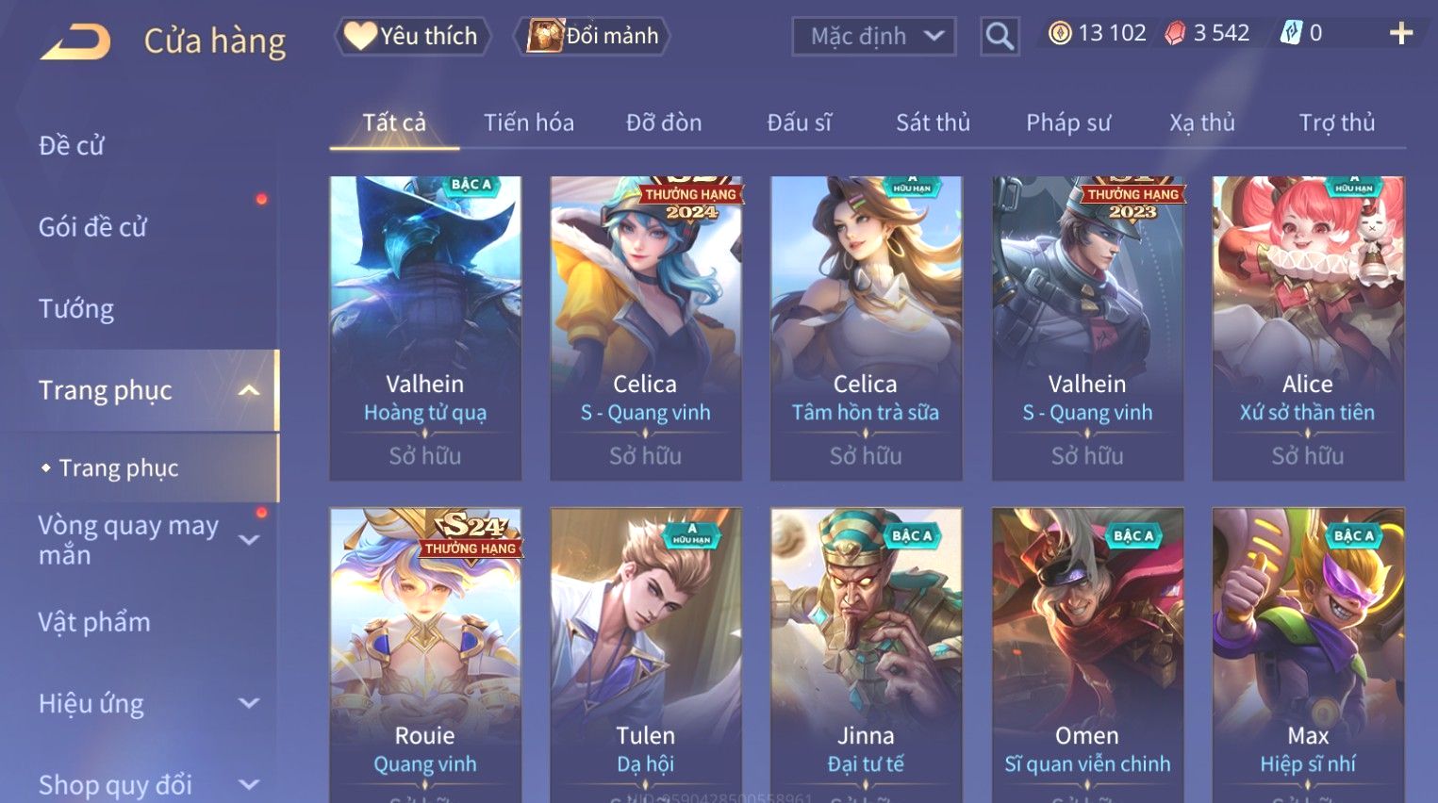
Task: Switch to the Sát thủ tab
Action: [933, 123]
